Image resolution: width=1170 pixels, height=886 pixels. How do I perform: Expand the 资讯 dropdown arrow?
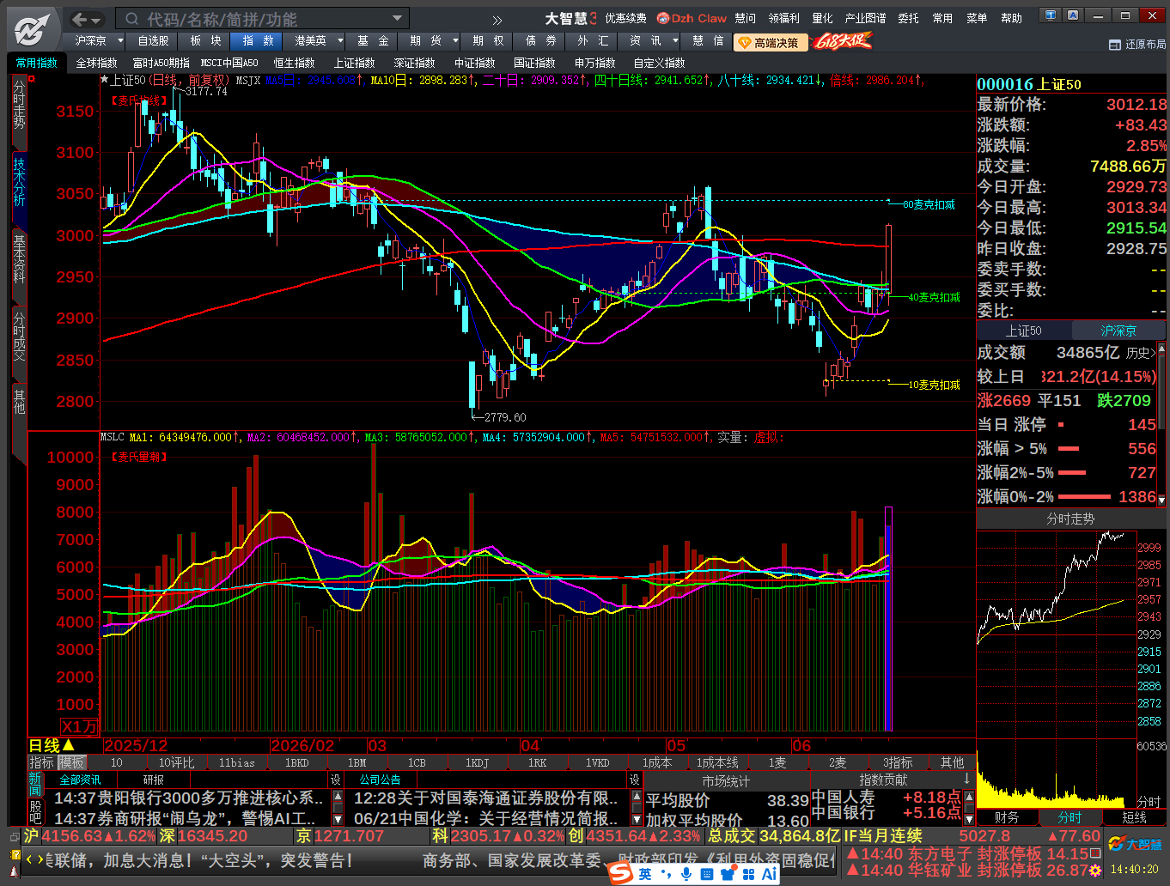pyautogui.click(x=675, y=40)
